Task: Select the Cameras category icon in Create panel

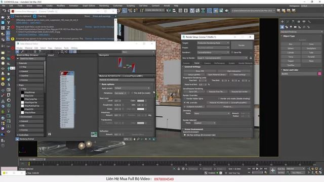Action: pos(295,27)
